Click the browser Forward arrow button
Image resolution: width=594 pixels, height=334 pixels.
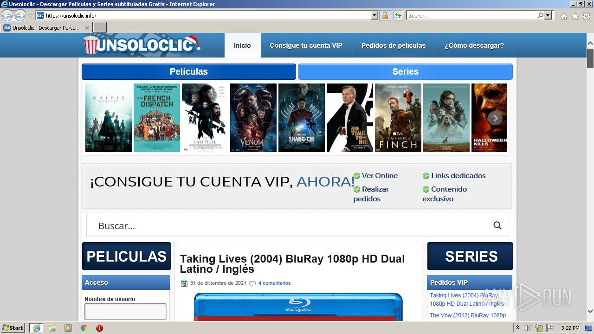[20, 16]
